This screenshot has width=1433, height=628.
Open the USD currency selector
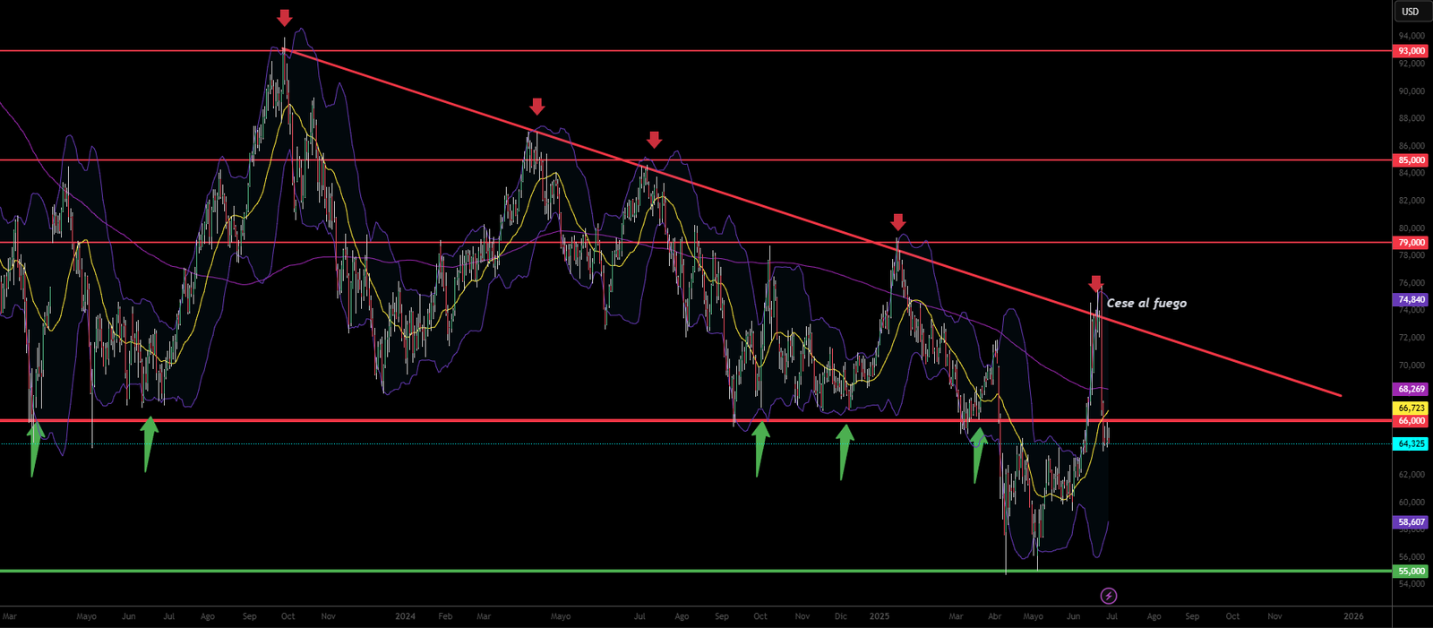pyautogui.click(x=1410, y=12)
